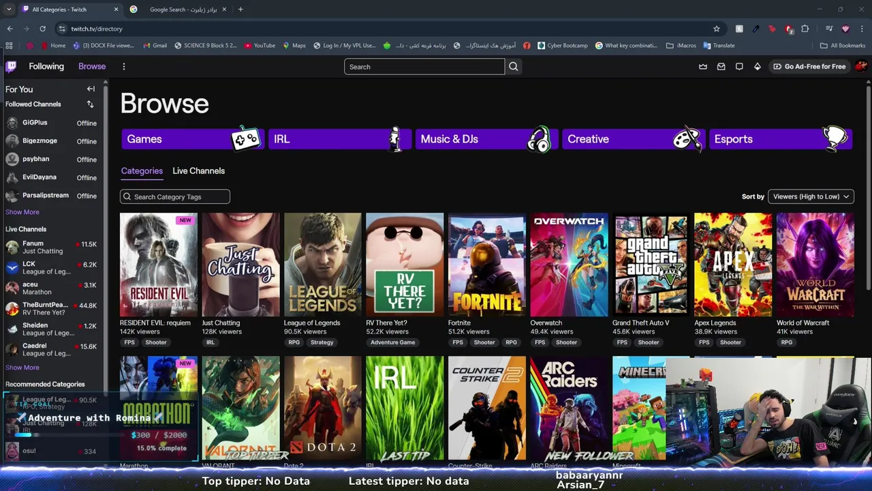Open the Apex Legends category thumbnail
Viewport: 872px width, 491px height.
click(733, 265)
